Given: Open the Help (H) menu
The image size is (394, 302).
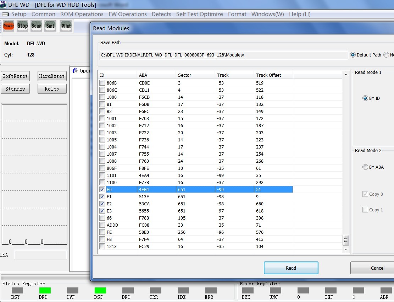Looking at the screenshot, I should click(300, 14).
